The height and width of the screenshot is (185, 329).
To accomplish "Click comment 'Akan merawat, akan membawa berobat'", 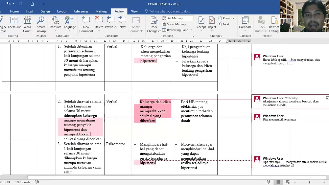I will pos(290,101).
